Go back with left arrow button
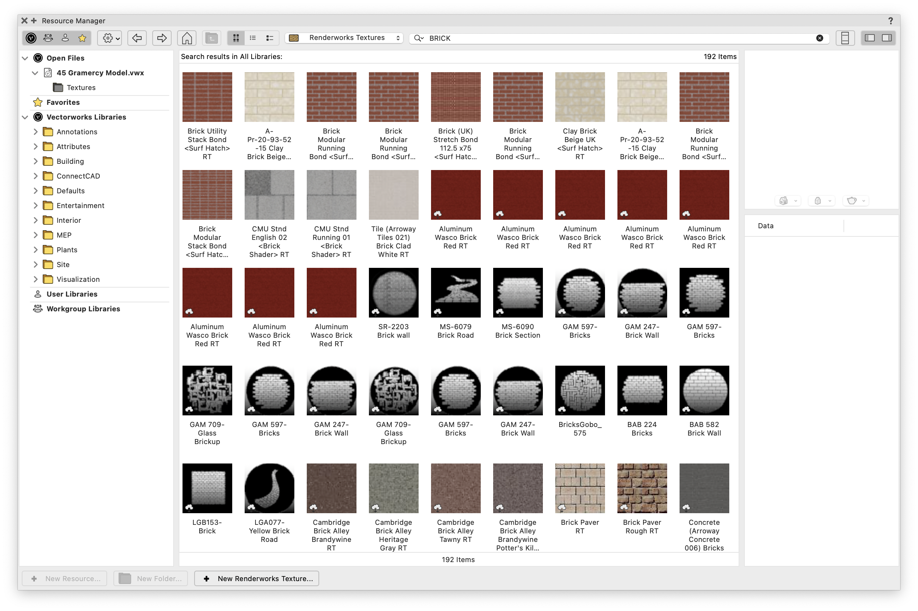This screenshot has height=611, width=918. [x=137, y=38]
